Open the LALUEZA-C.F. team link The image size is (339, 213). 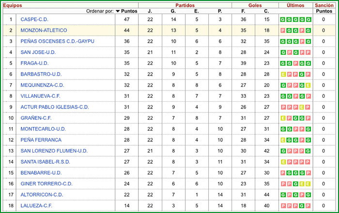[36, 206]
